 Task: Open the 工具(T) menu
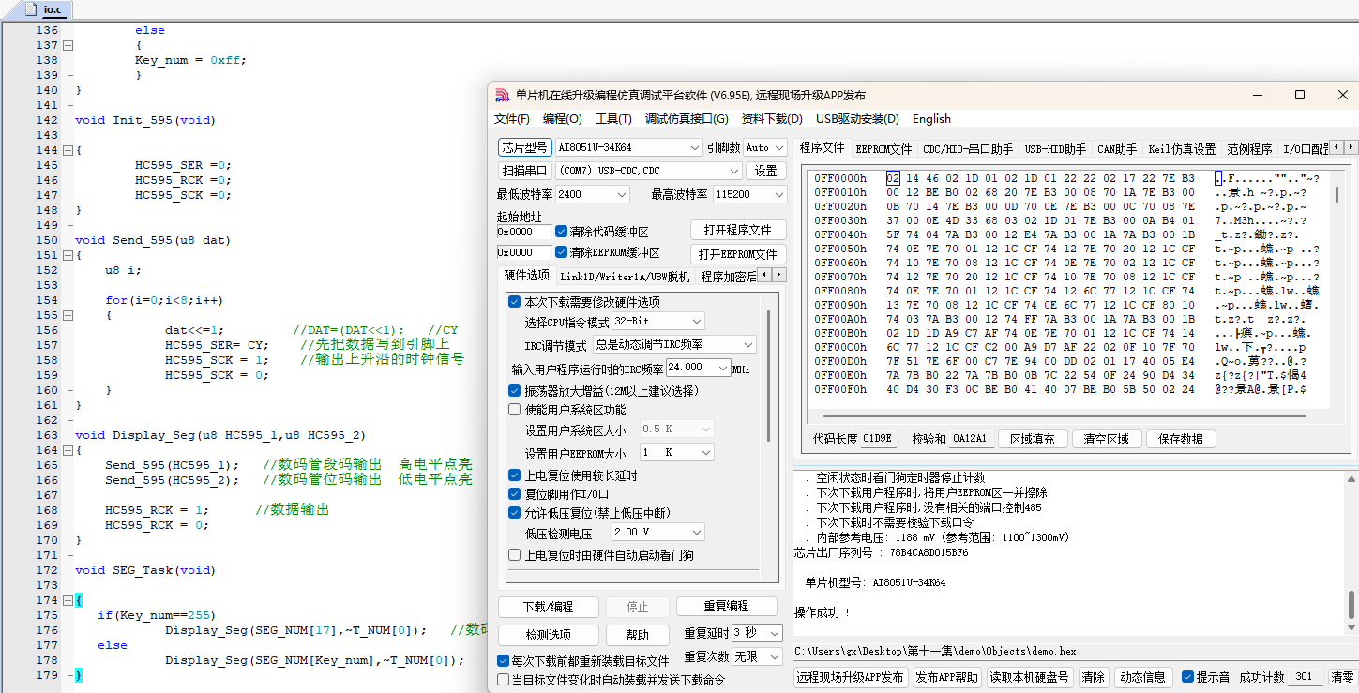tap(613, 119)
